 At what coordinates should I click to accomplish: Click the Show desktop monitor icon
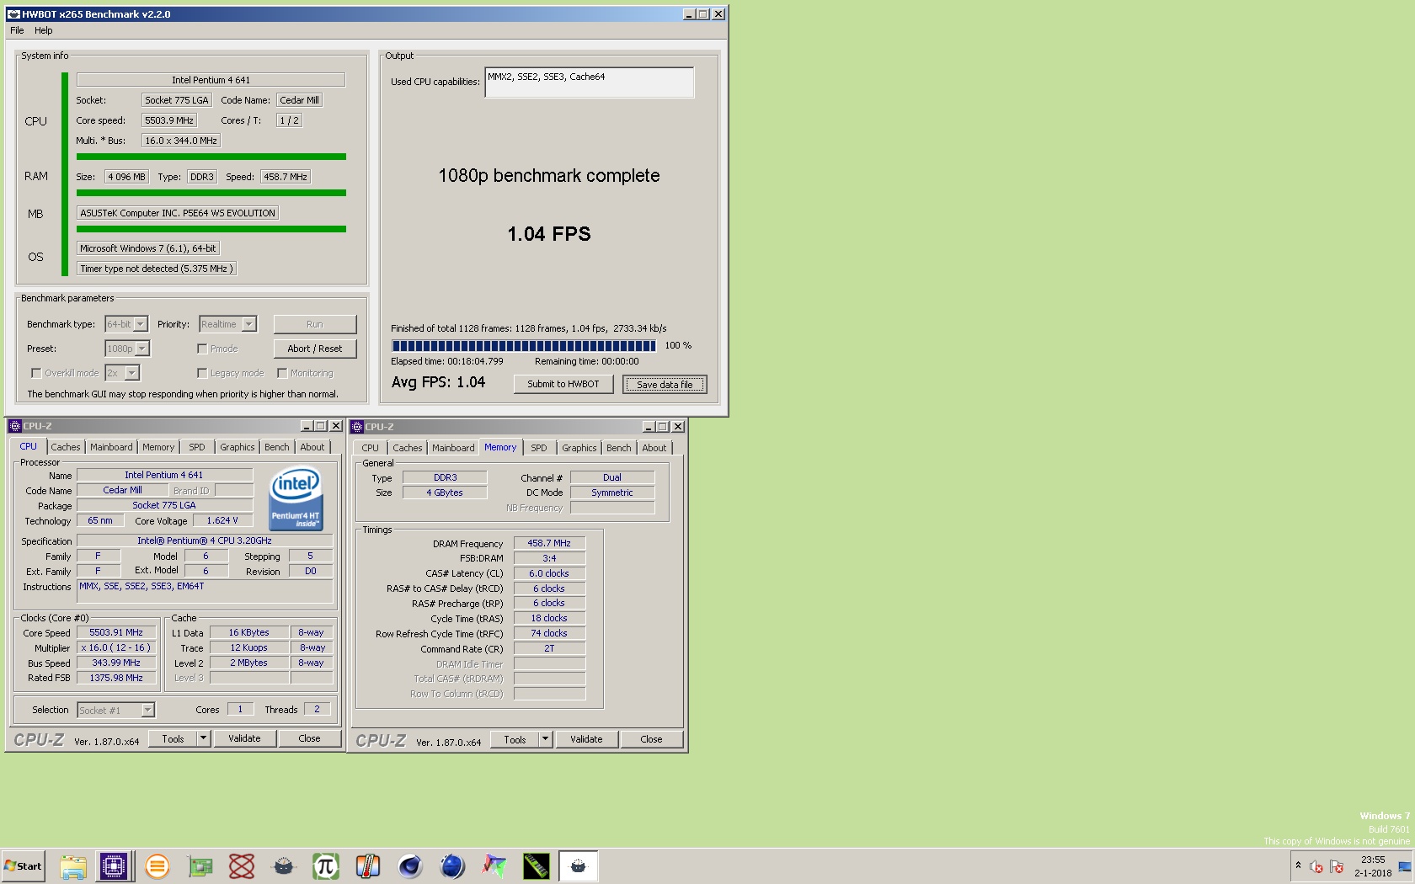coord(1404,866)
